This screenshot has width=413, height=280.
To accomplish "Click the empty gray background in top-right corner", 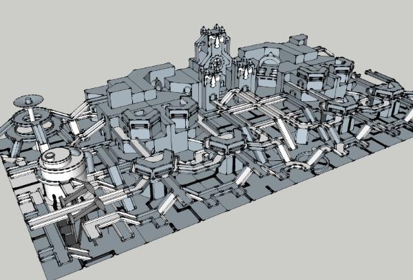I will tap(385, 21).
